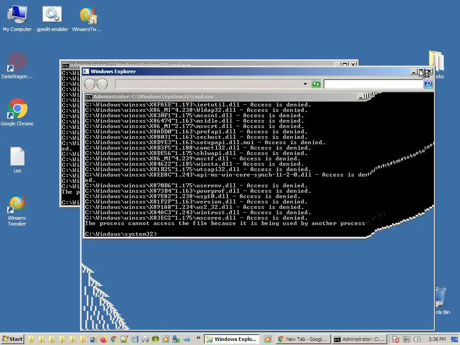This screenshot has width=460, height=345.
Task: Click the mscoree.dll line in cmd
Action: click(196, 218)
